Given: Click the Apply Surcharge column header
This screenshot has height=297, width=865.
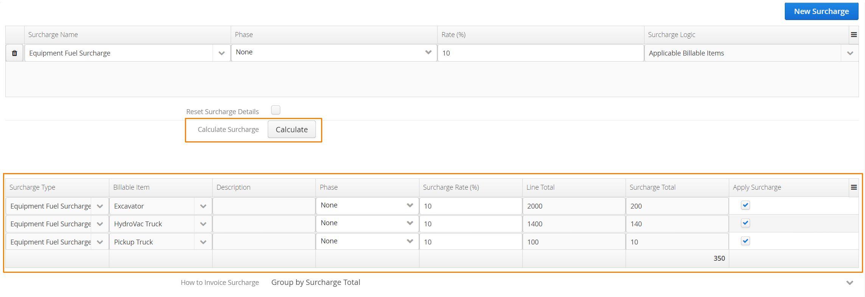Looking at the screenshot, I should coord(789,187).
